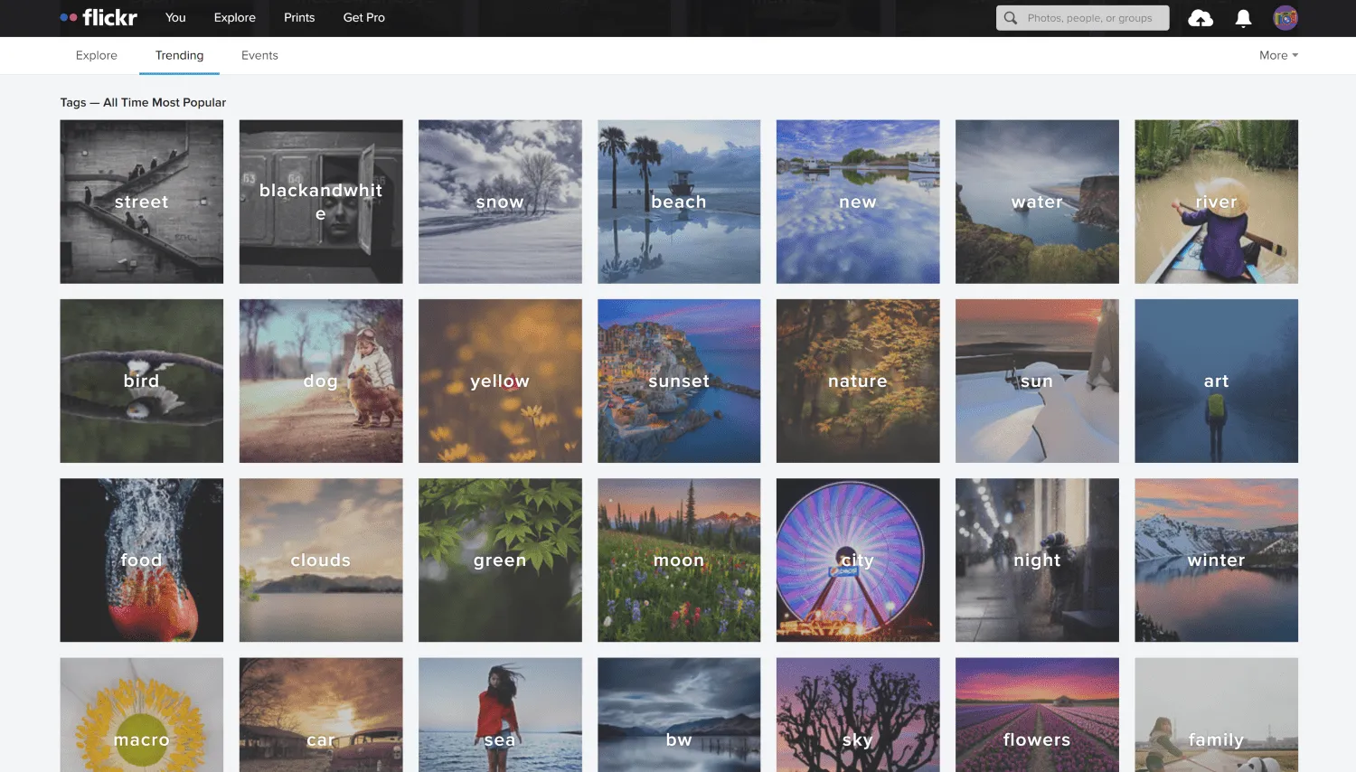Click your profile avatar
The image size is (1356, 772).
click(1285, 17)
